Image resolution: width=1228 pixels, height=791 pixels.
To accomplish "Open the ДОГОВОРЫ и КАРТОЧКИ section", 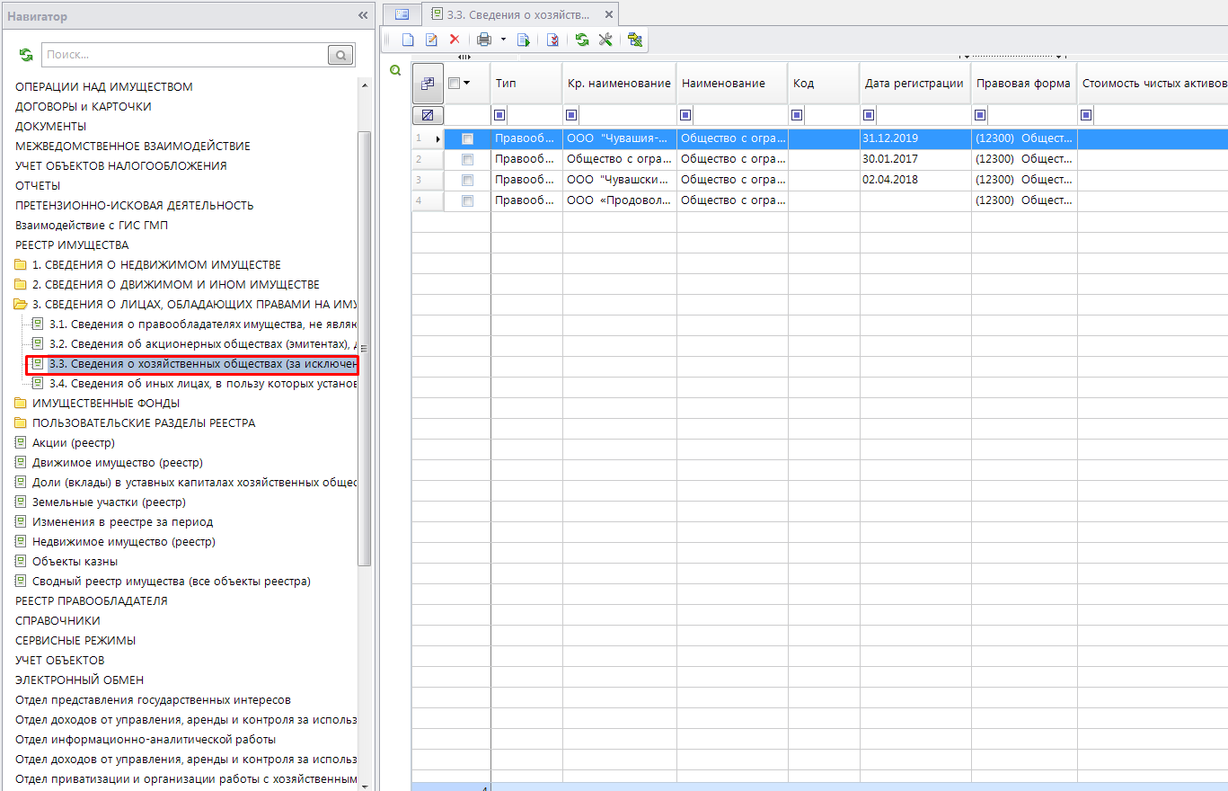I will 84,106.
